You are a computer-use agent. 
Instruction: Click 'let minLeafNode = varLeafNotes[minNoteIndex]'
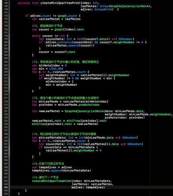click(70, 101)
